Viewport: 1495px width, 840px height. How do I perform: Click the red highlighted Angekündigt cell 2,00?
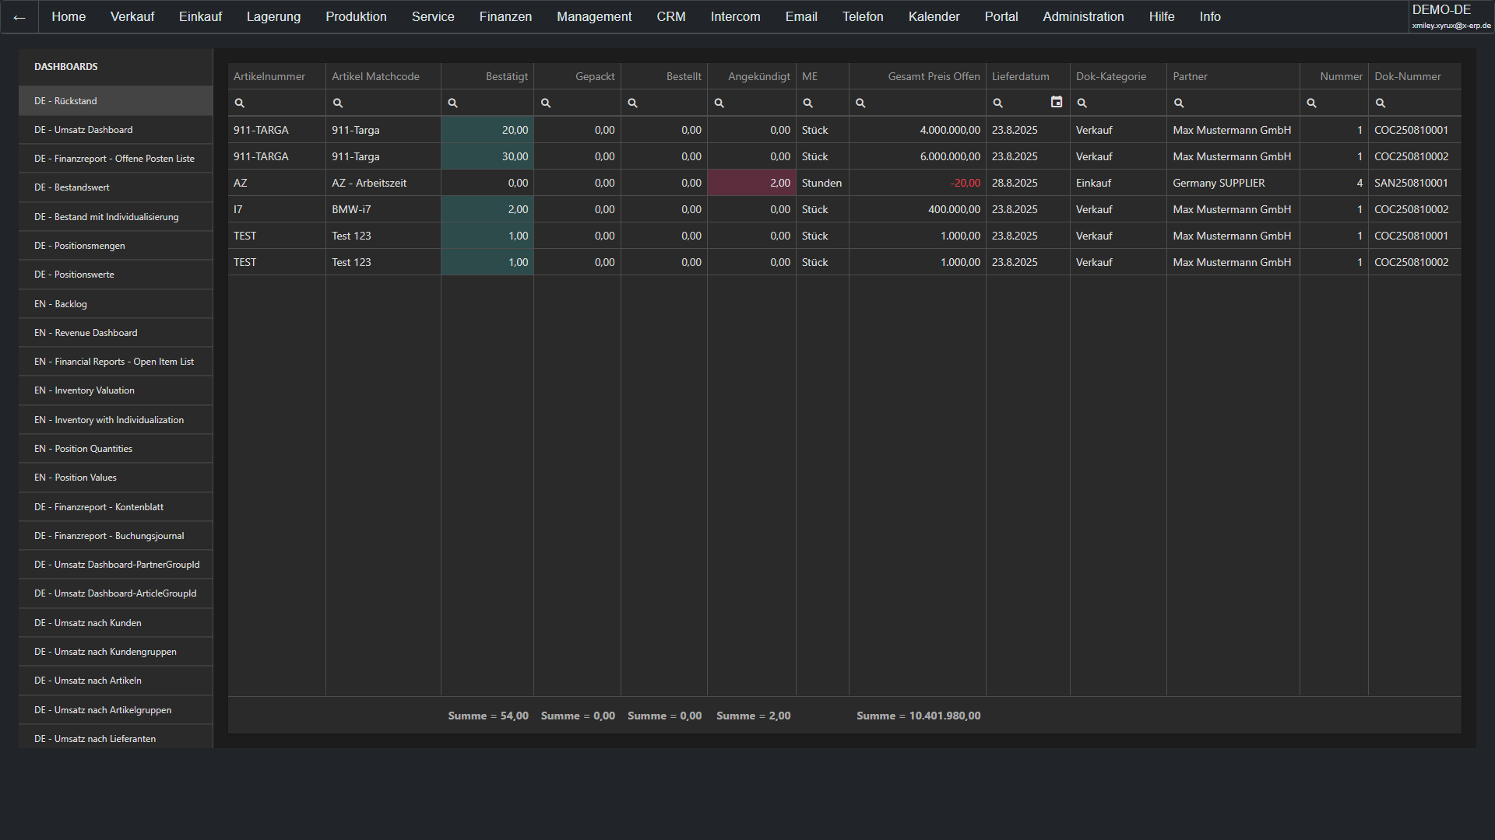(751, 183)
